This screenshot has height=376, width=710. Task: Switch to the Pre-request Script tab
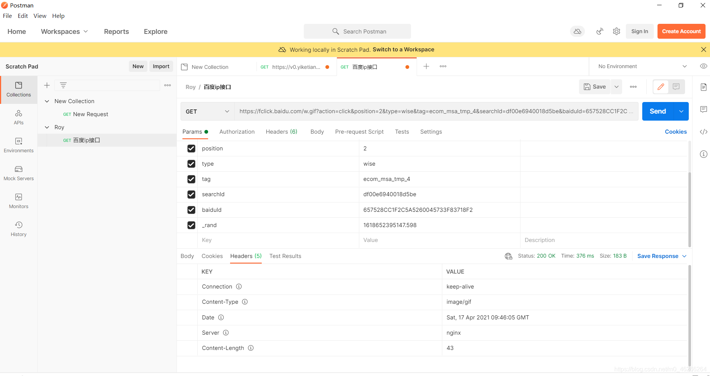[359, 132]
